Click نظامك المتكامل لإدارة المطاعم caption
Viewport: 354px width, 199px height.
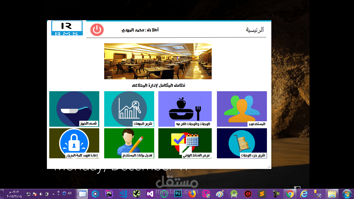point(158,85)
